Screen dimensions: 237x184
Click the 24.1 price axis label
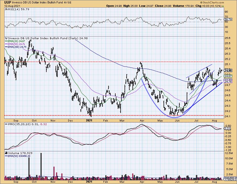click(228, 116)
